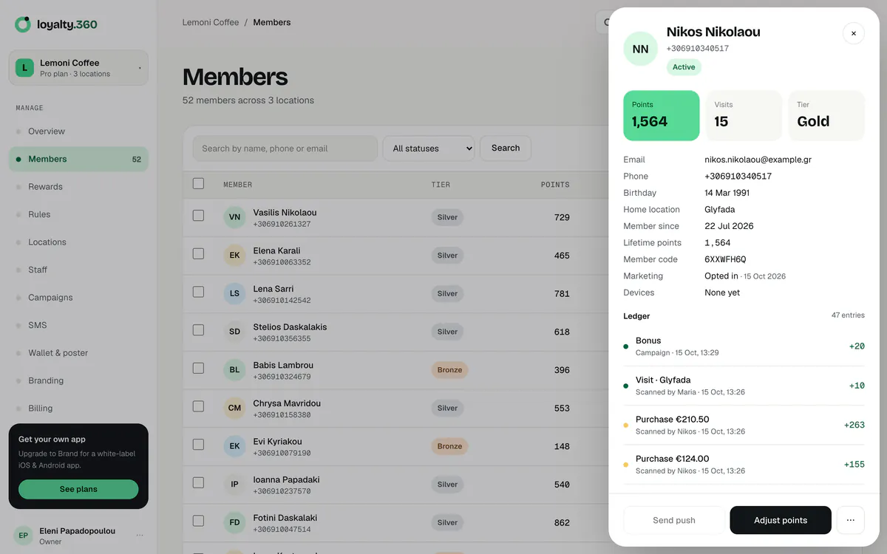Click the email nikos.nikolaou@example.gr

pos(758,160)
